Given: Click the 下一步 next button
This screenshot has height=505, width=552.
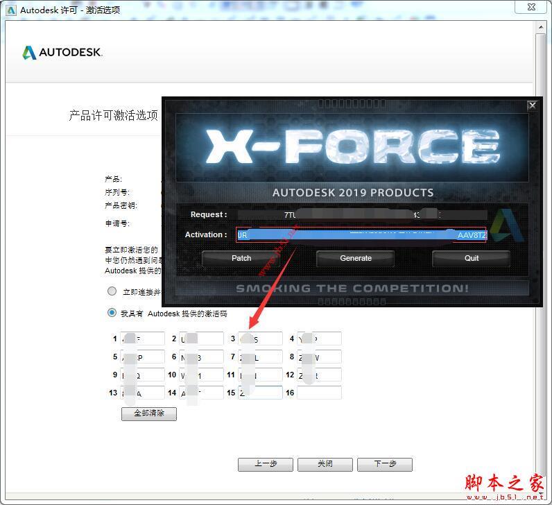Looking at the screenshot, I should (385, 465).
